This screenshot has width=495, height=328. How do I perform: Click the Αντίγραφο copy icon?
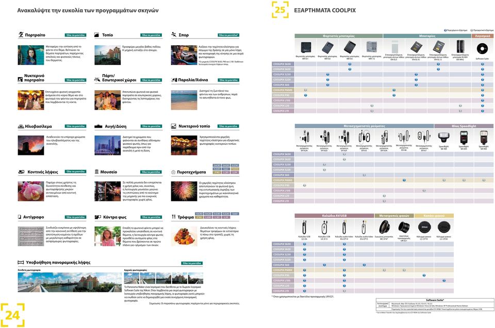pyautogui.click(x=20, y=217)
